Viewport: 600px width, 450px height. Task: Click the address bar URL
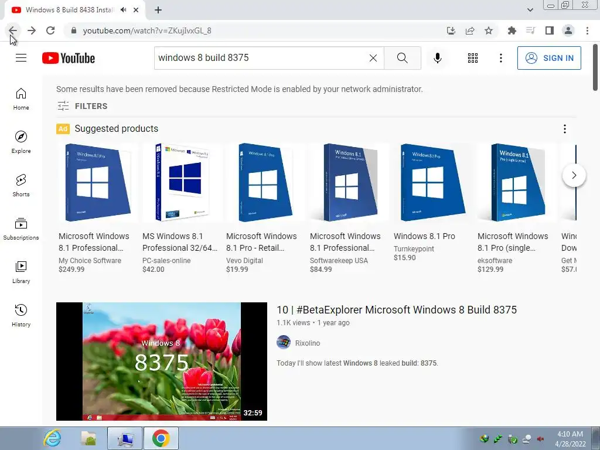[147, 30]
